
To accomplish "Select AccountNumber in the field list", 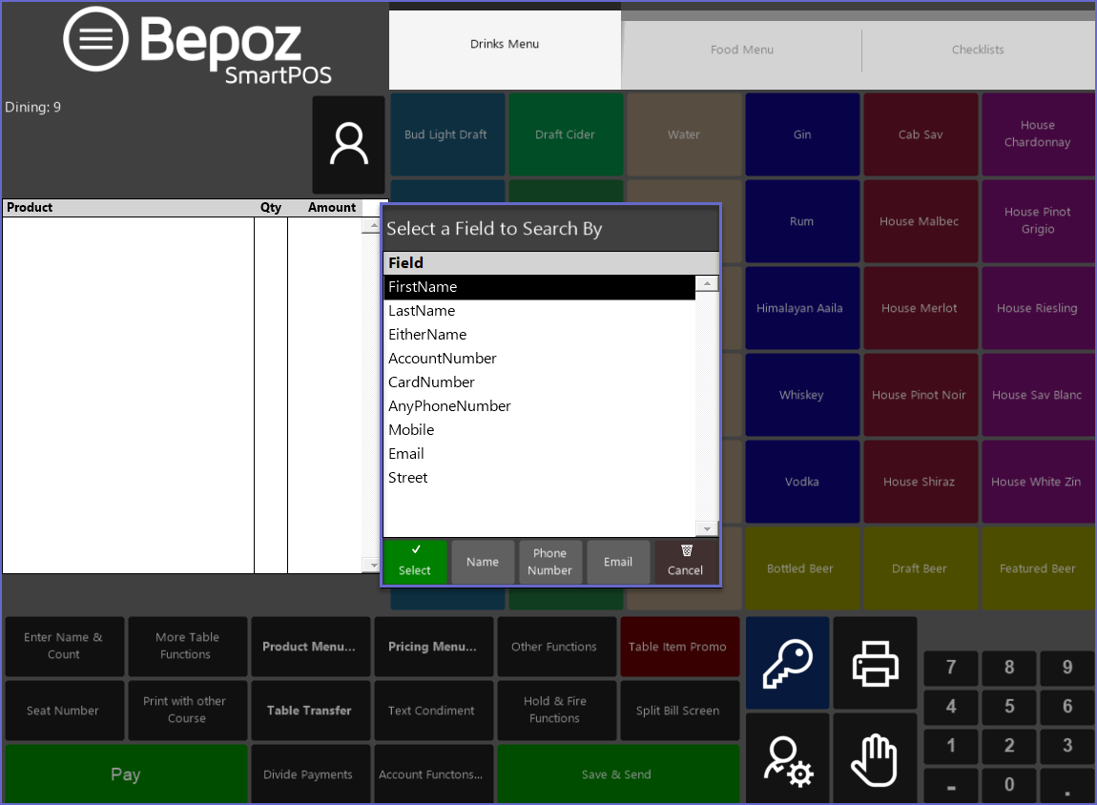I will point(443,359).
